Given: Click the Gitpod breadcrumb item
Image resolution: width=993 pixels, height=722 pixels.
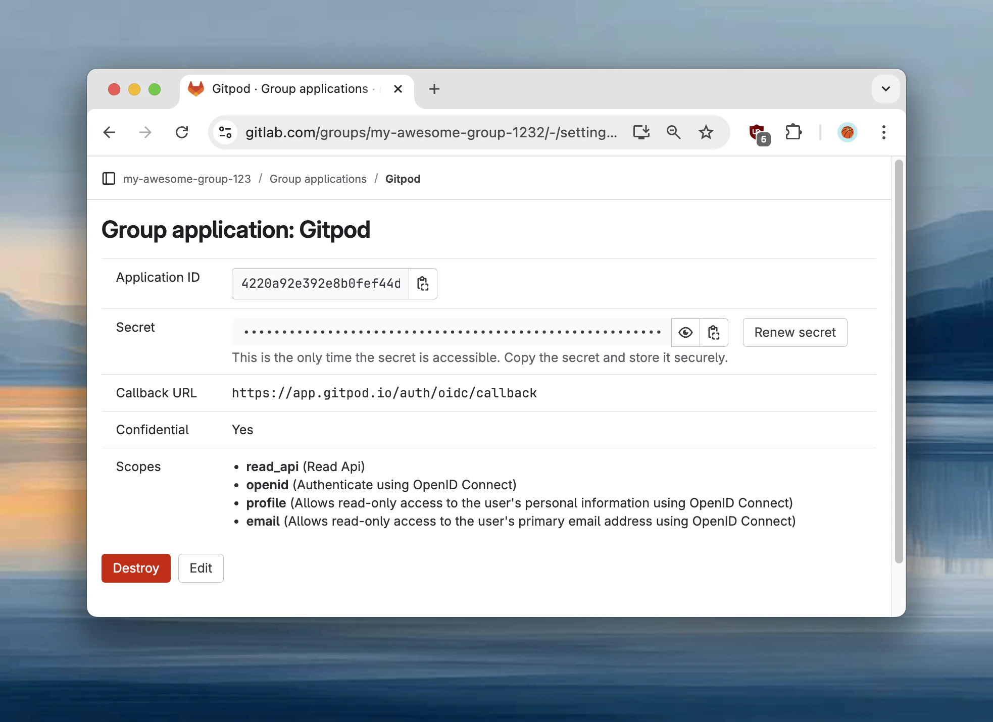Looking at the screenshot, I should 403,179.
